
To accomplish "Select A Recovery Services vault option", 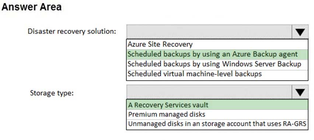I will [x=217, y=105].
